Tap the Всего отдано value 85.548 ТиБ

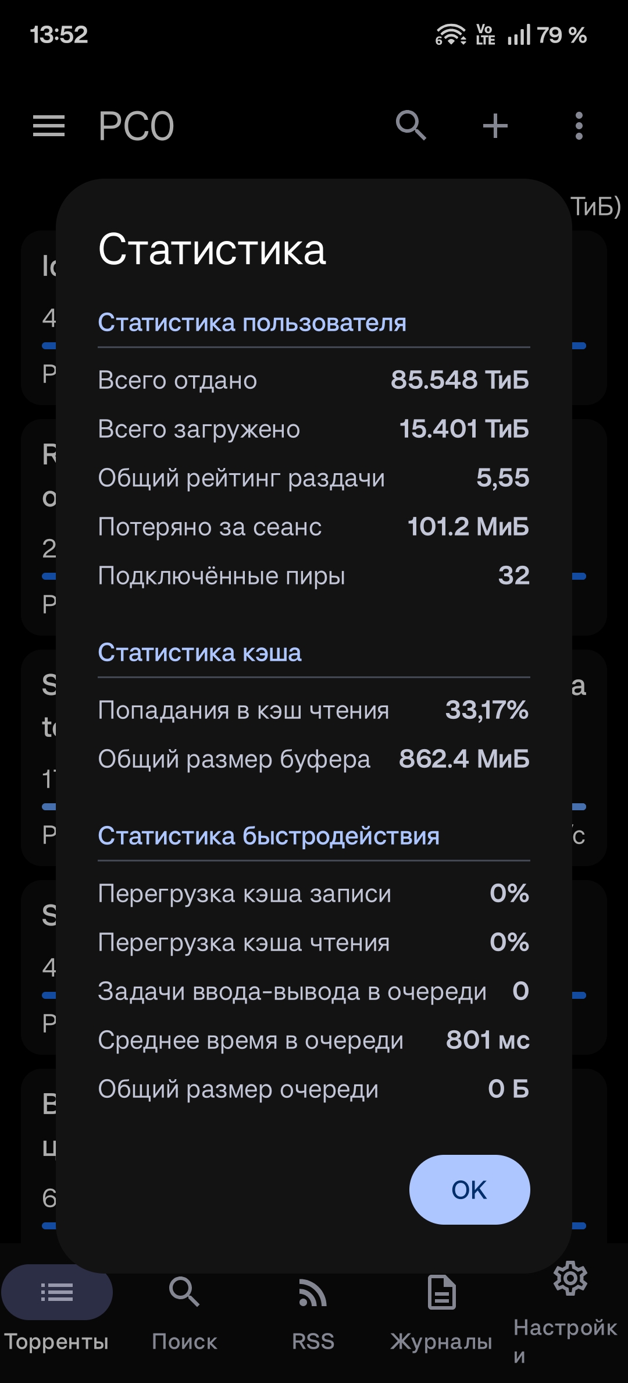459,380
